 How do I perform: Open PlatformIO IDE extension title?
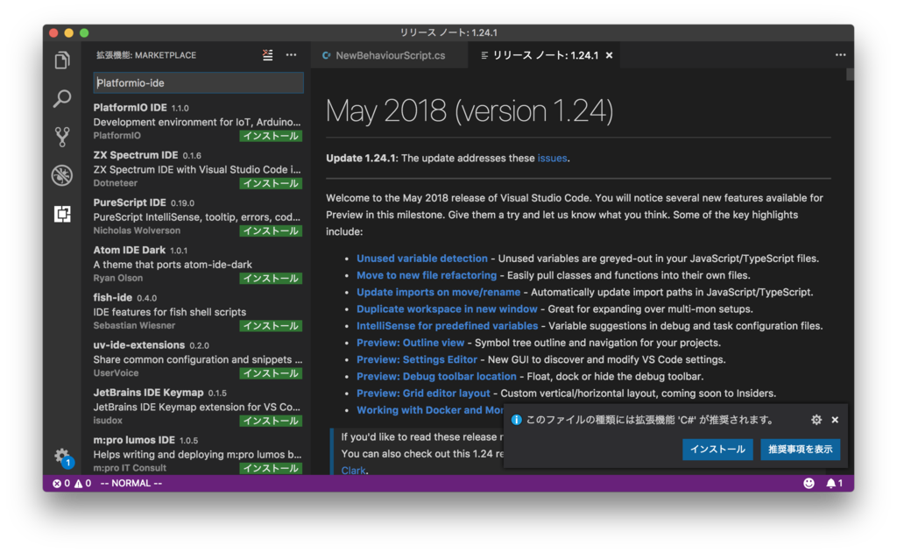point(130,108)
